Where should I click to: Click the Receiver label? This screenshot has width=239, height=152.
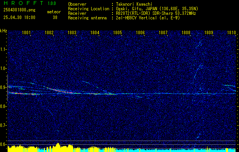[77, 13]
